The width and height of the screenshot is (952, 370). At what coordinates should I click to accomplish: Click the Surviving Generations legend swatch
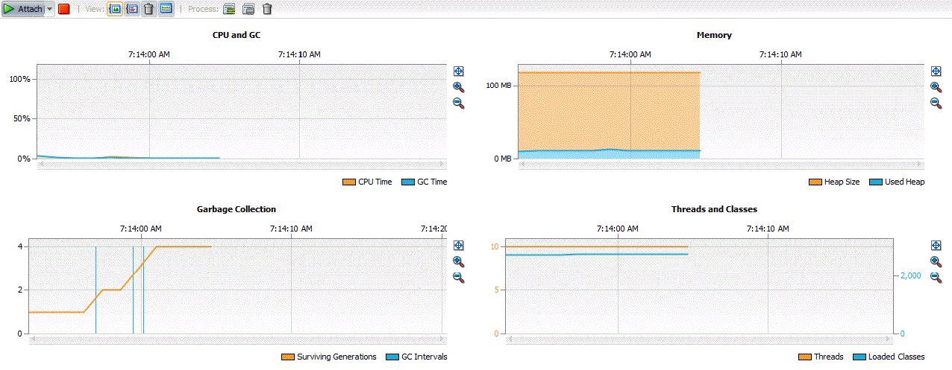point(287,357)
